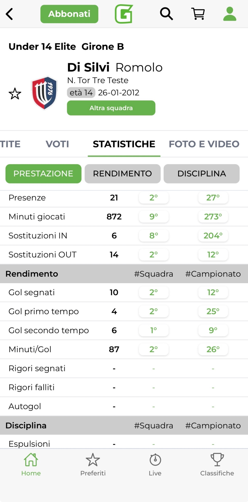Viewport: 248px width, 502px height.
Task: Toggle the favorite star for Di Silvi
Action: click(x=15, y=94)
